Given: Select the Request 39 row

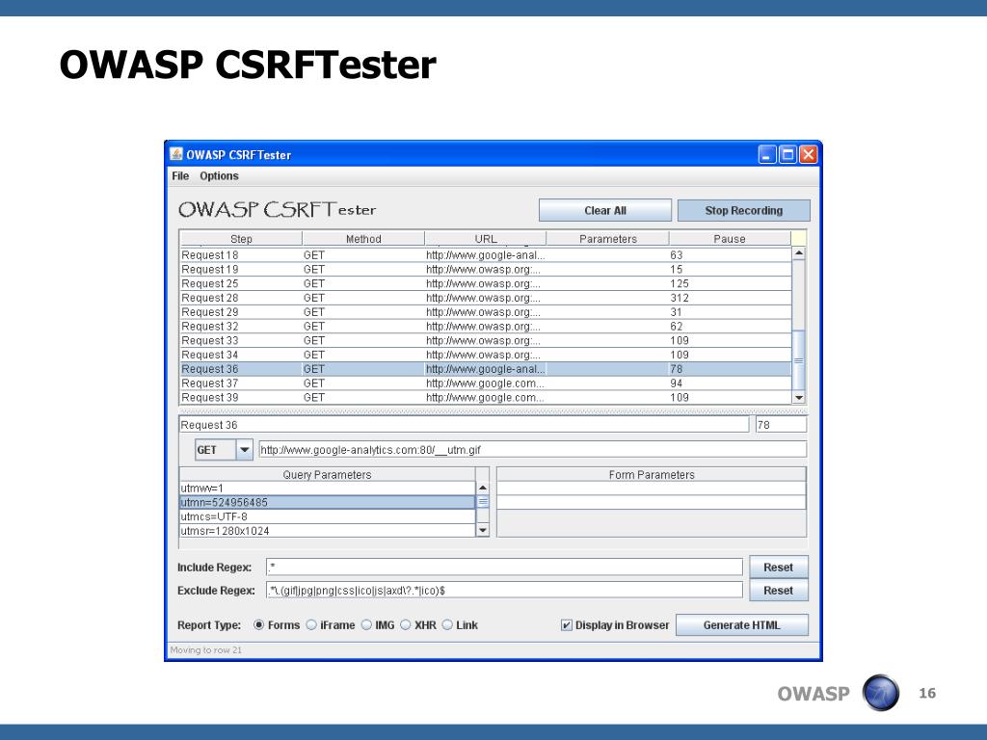Looking at the screenshot, I should [486, 398].
